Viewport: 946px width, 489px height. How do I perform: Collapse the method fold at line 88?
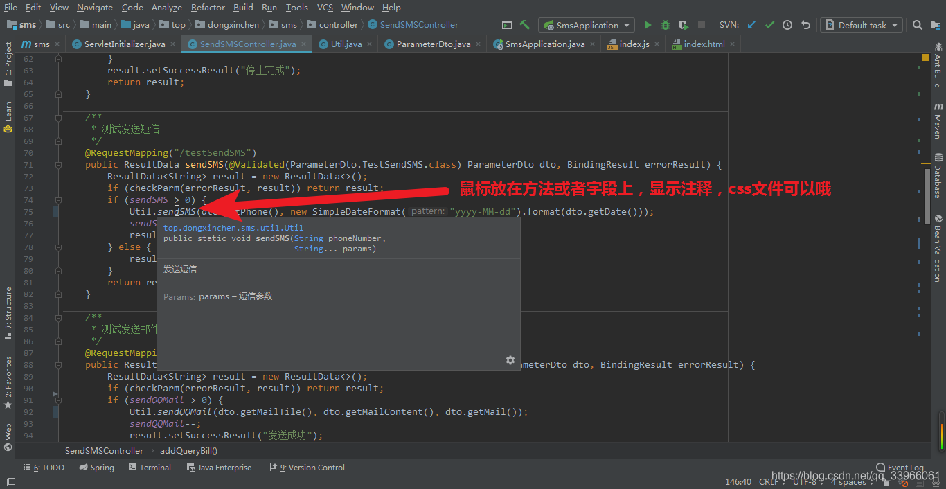[58, 365]
